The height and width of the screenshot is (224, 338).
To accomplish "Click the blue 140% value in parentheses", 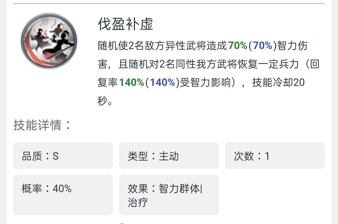I will [x=162, y=82].
